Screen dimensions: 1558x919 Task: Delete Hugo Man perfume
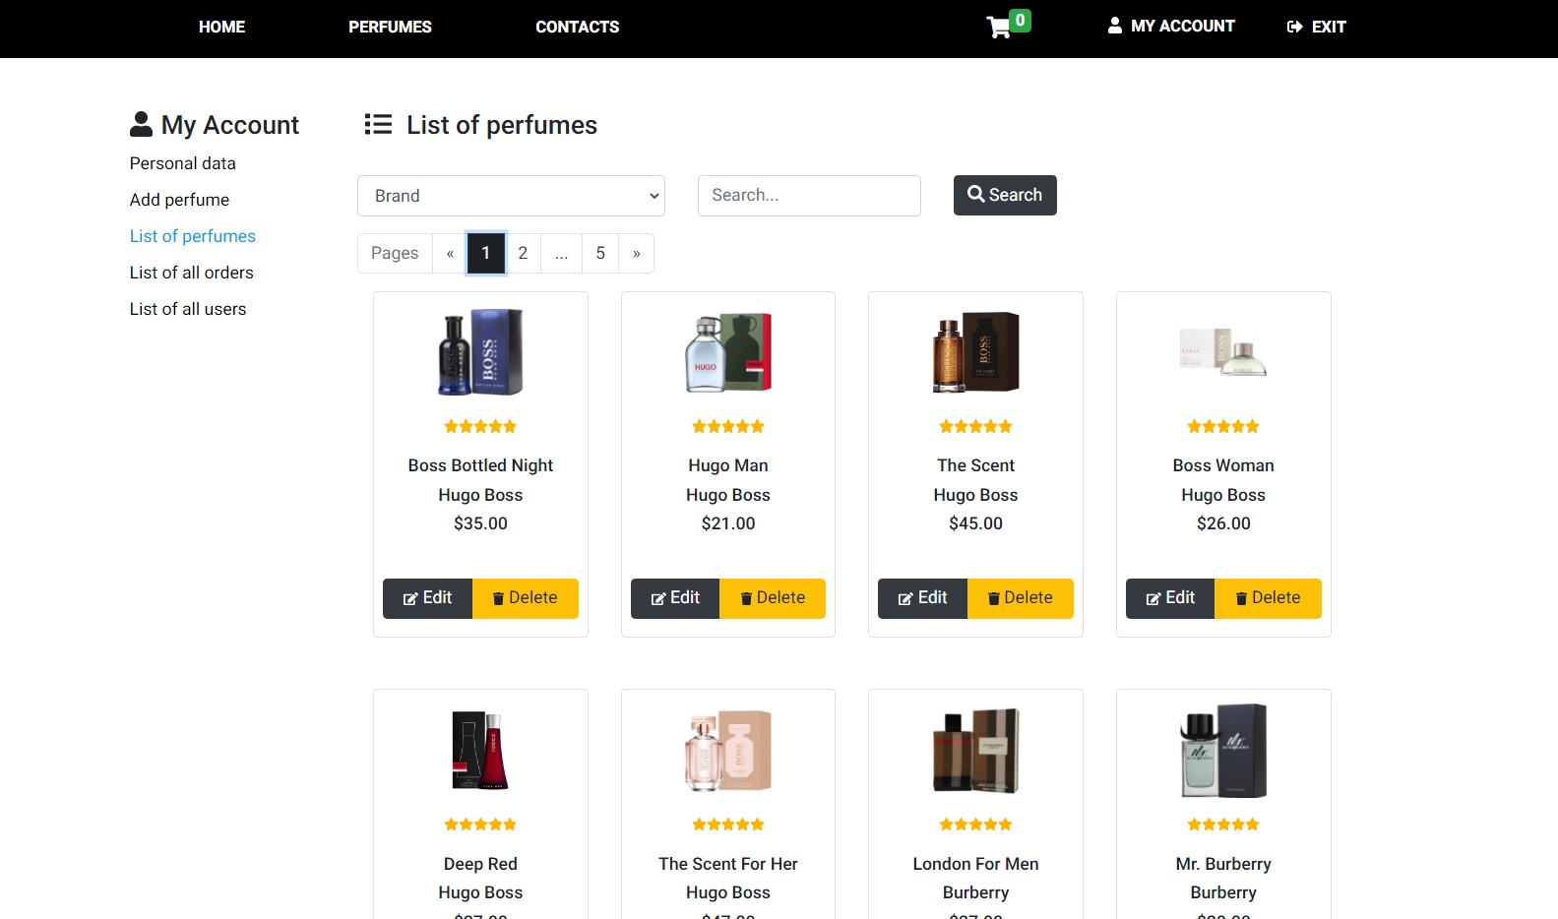(773, 598)
